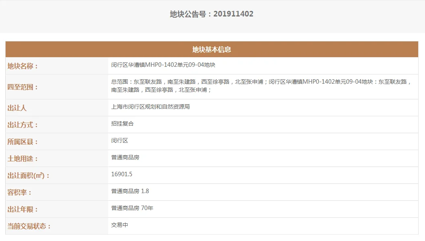This screenshot has width=425, height=241.
Task: Select value 普通商品房 in 土地用途 row
Action: [125, 157]
